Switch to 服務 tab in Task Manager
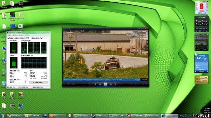The image size is (211, 118). [x=23, y=38]
